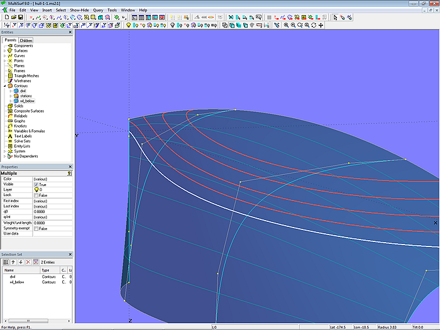
Task: Switch to the Children tab
Action: pos(26,40)
